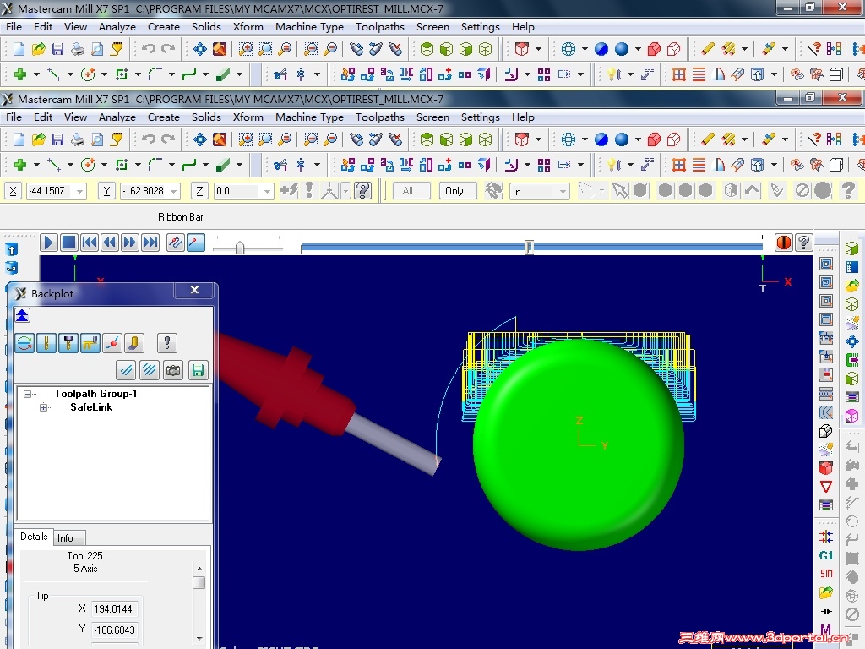Toggle Trace mode in backplot controls
The height and width of the screenshot is (649, 865).
(176, 243)
